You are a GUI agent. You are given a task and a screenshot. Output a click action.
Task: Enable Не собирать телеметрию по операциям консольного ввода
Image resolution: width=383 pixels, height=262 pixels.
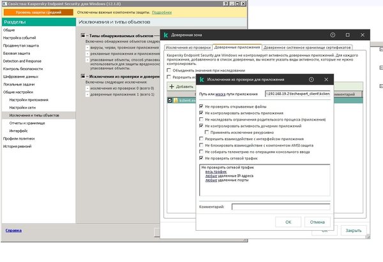pos(201,152)
